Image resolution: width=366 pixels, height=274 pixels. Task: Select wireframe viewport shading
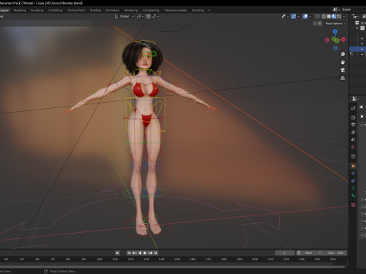click(324, 17)
